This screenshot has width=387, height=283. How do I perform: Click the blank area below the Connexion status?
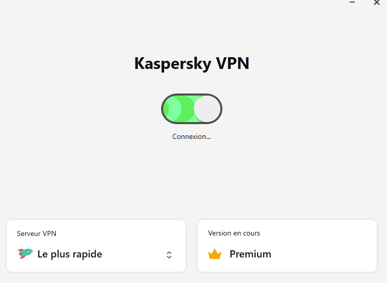pos(192,179)
